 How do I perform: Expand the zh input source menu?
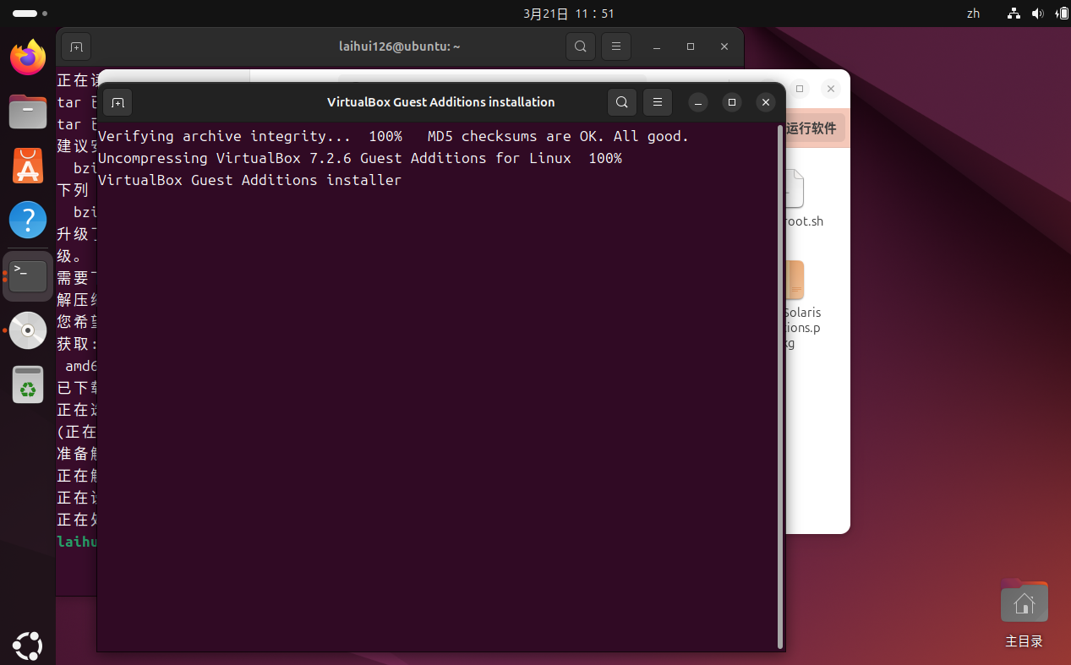973,14
